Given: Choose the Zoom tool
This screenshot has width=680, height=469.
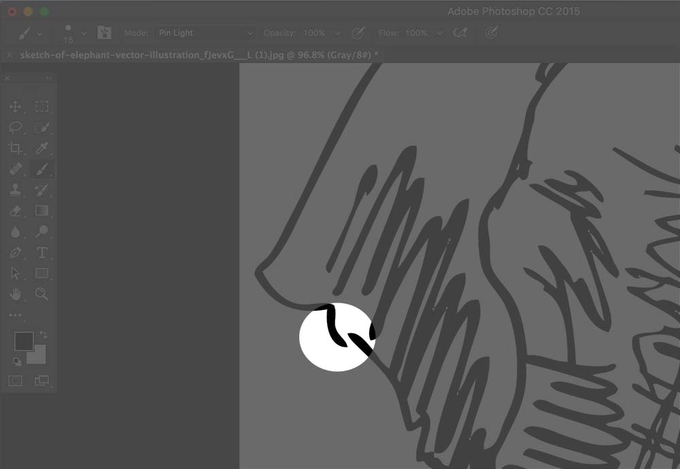Looking at the screenshot, I should [41, 294].
